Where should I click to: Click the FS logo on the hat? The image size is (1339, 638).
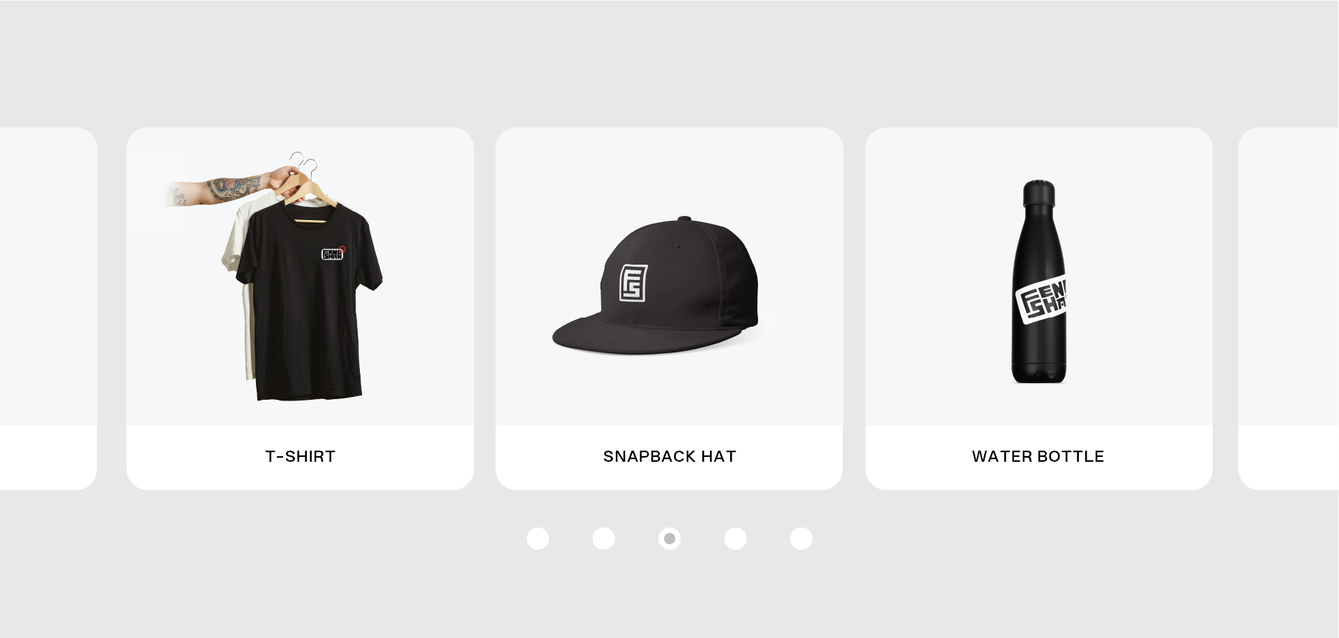633,283
